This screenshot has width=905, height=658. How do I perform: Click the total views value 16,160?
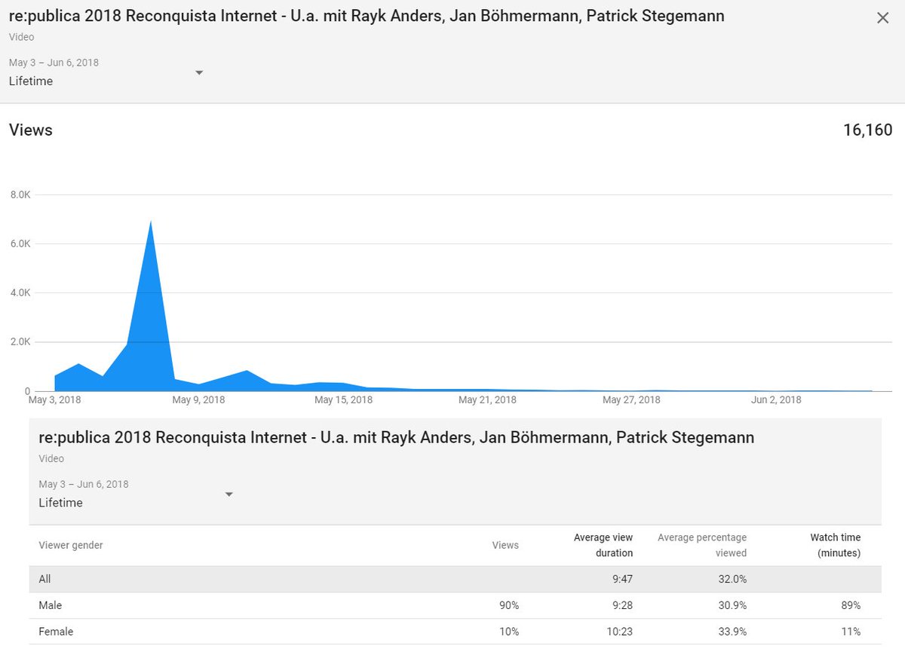pyautogui.click(x=867, y=130)
